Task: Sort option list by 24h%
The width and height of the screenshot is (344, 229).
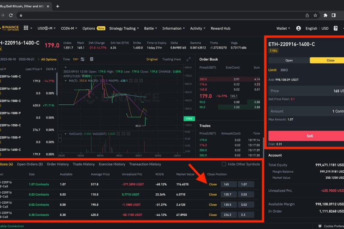Action: (51, 69)
